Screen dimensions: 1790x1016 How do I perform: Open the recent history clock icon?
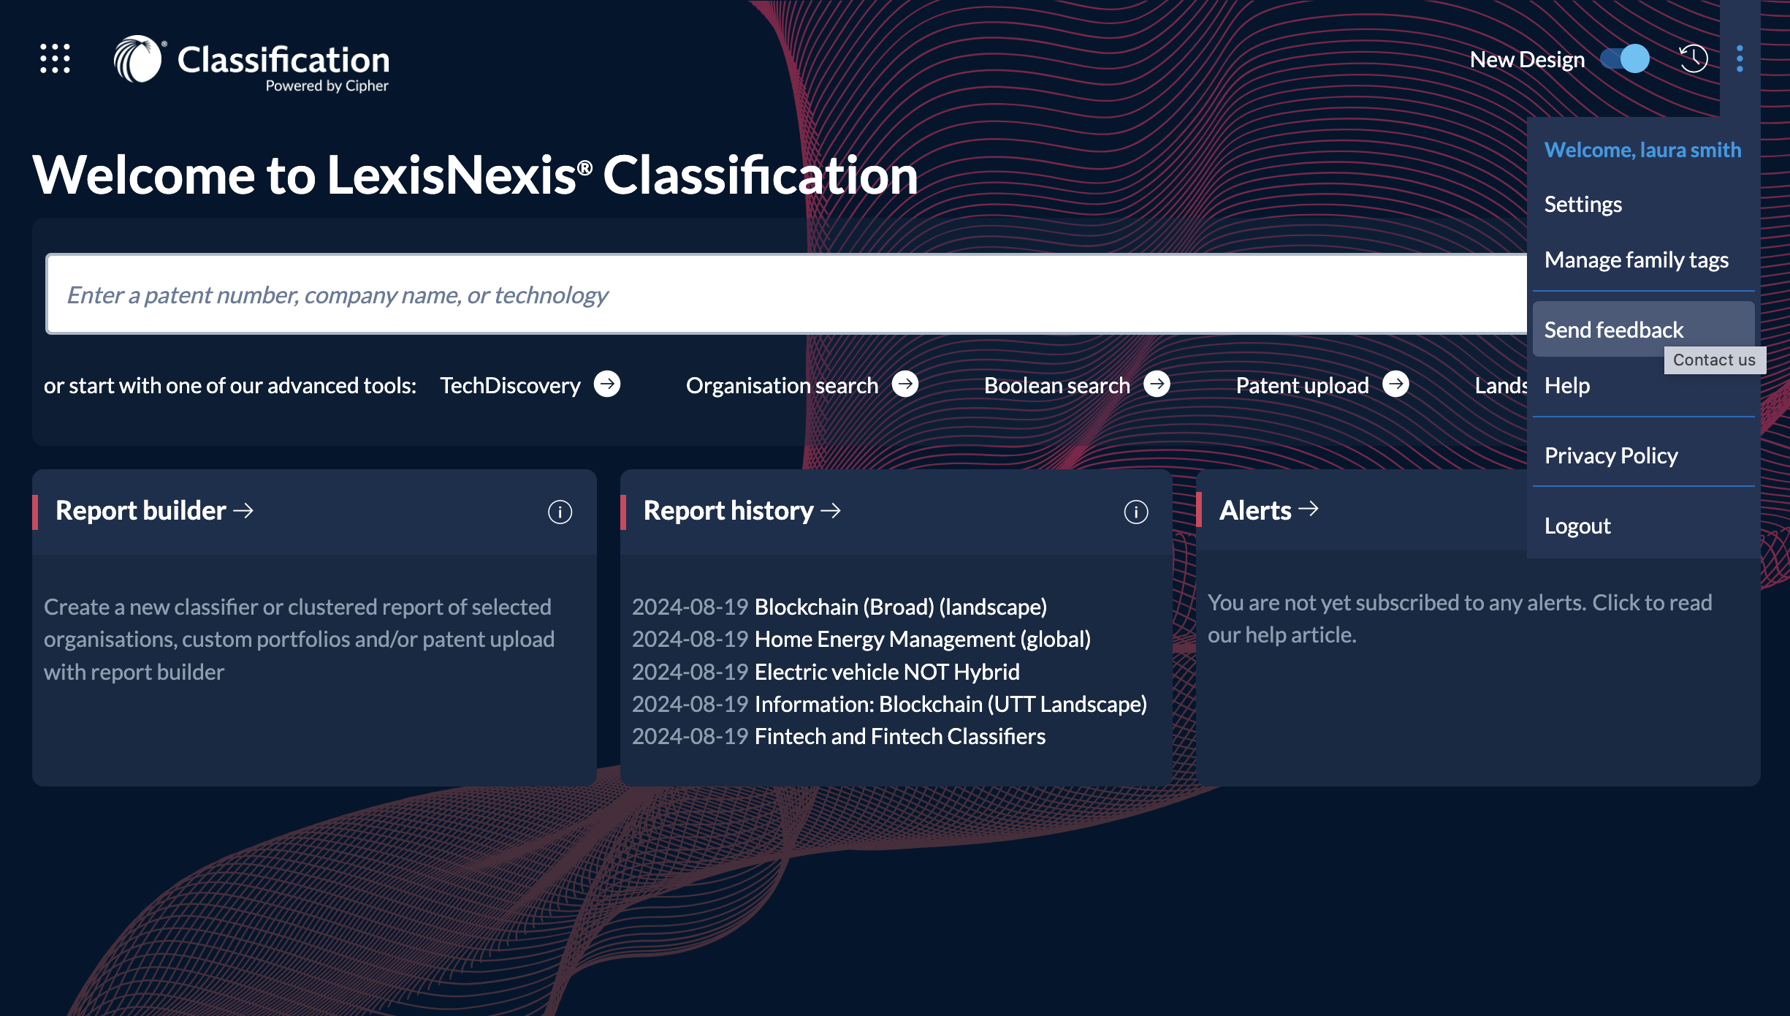click(1693, 58)
